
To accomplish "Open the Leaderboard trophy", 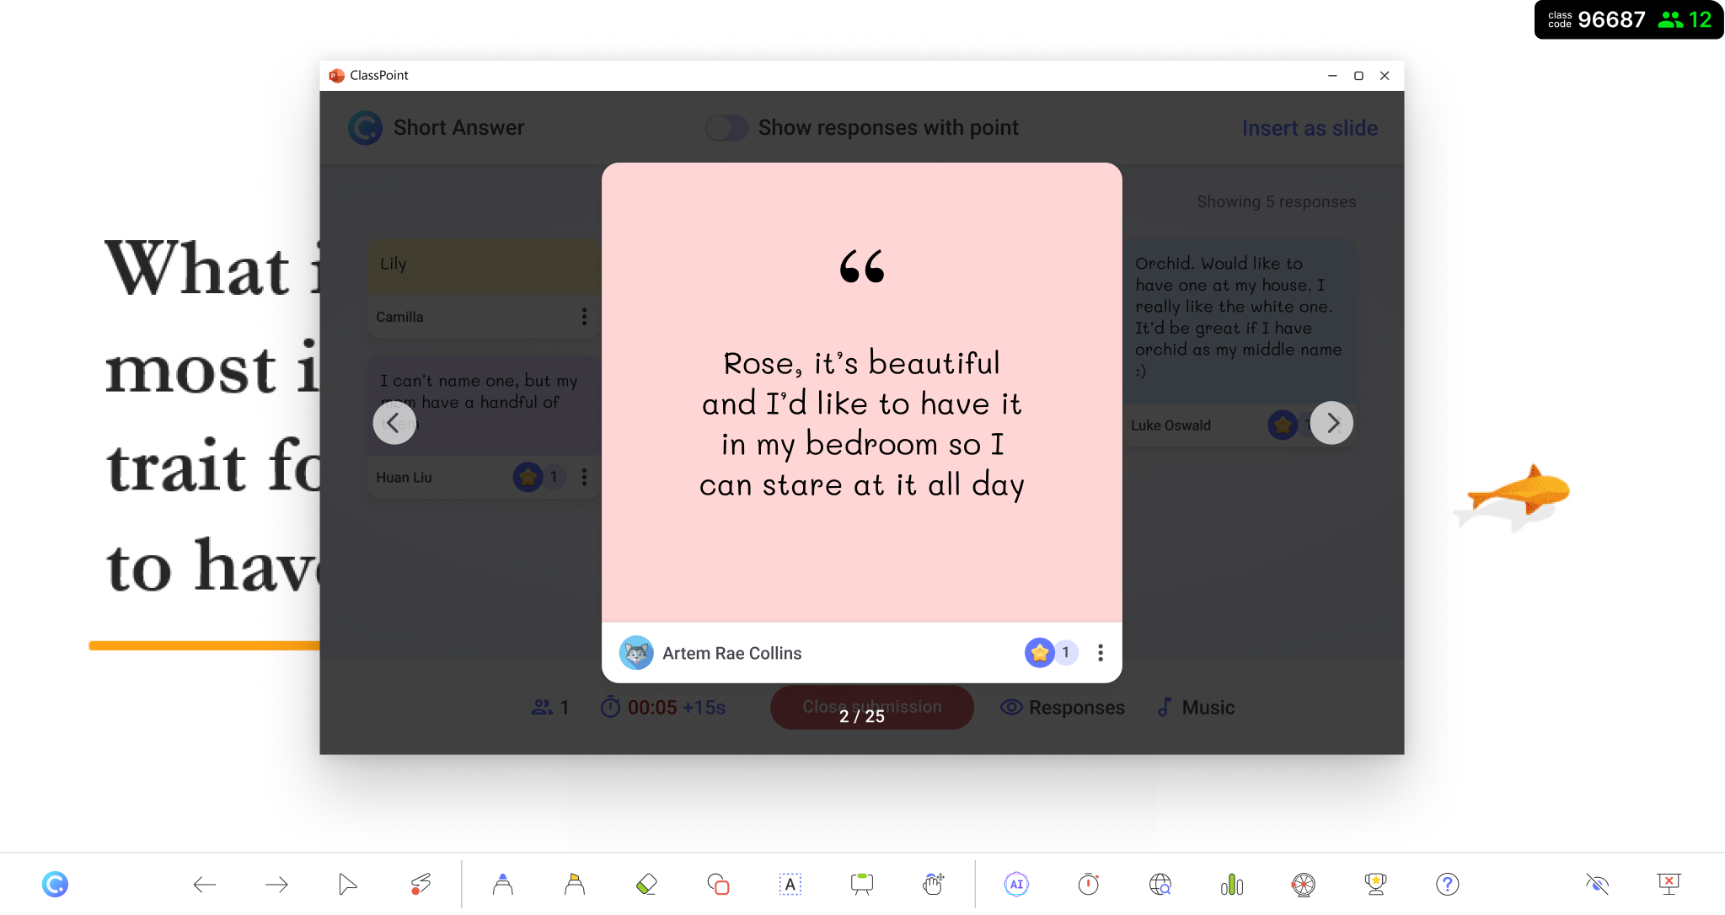I will click(x=1374, y=884).
